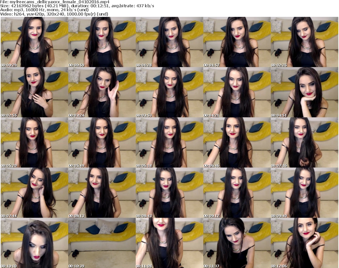Select the thumbnail timestamped 00:05:20

tap(34, 143)
